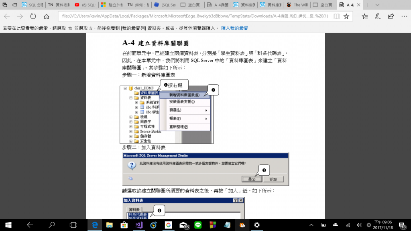Viewport: 411px width, 231px height.
Task: Close the active A-4 tab
Action: tap(358, 5)
